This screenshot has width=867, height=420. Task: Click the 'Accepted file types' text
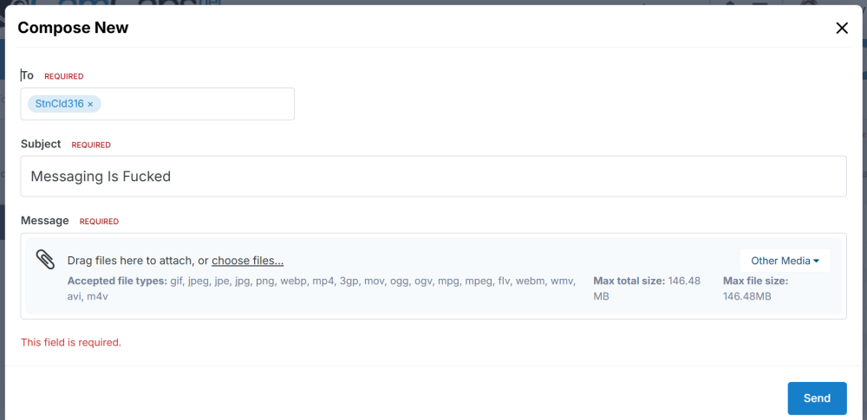tap(117, 281)
